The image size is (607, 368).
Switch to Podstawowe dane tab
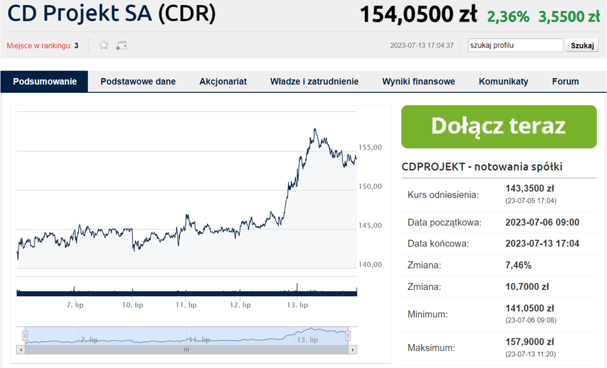click(138, 82)
